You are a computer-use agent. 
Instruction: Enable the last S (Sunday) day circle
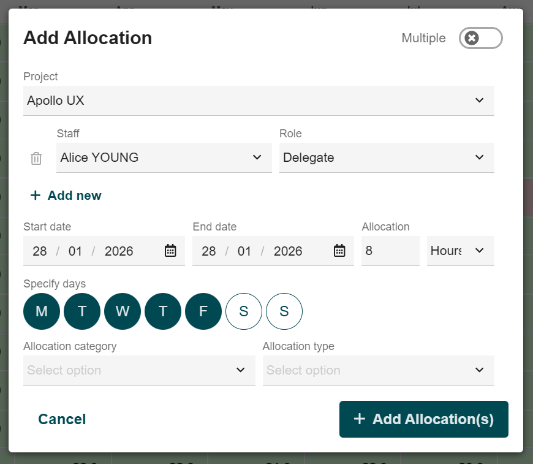(x=284, y=311)
